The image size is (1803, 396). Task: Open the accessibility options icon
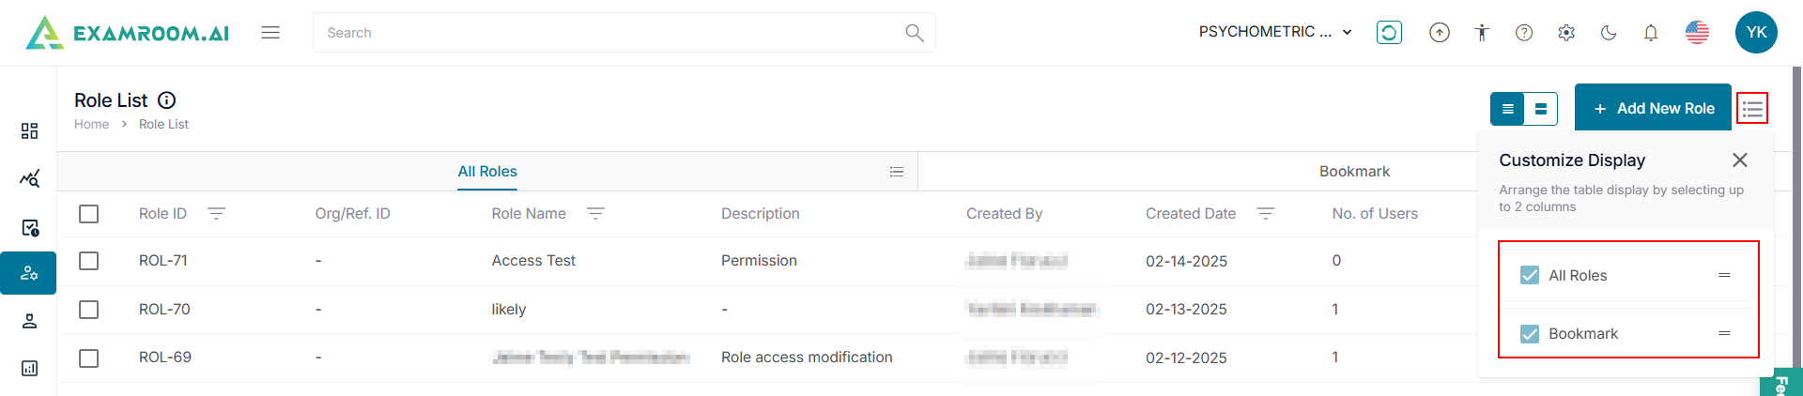click(1482, 33)
